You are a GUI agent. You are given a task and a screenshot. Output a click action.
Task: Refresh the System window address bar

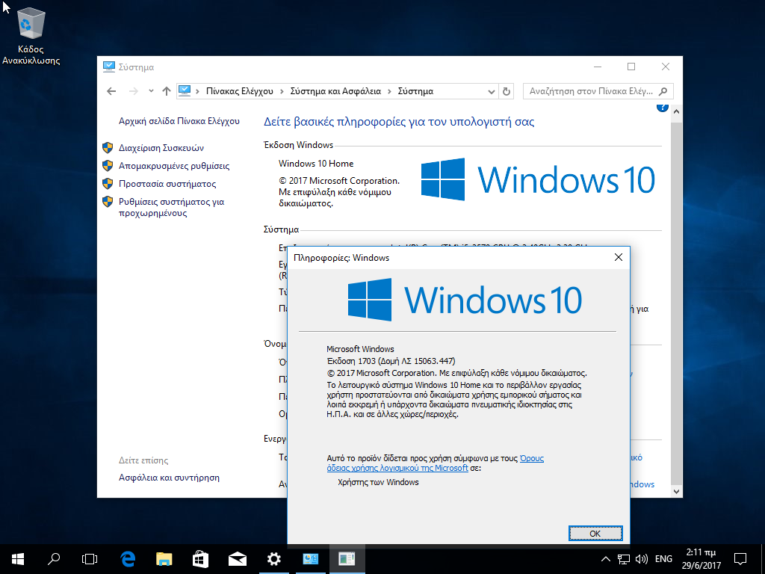(507, 91)
